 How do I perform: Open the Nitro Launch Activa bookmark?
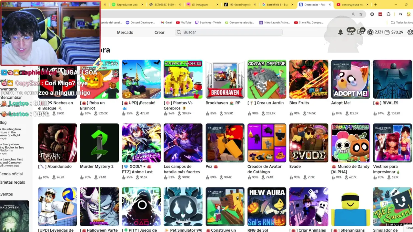275,23
